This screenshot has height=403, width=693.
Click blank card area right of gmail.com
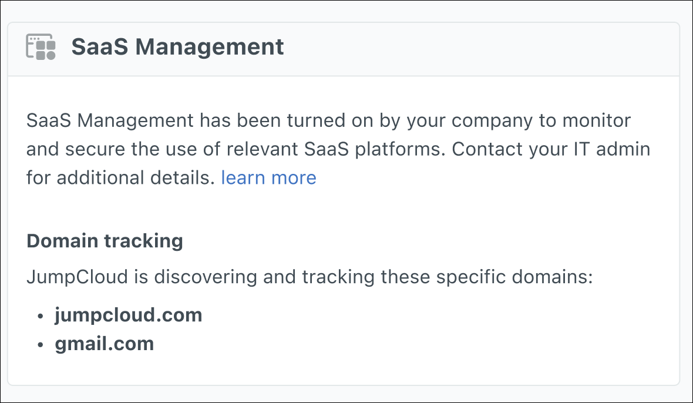point(411,344)
